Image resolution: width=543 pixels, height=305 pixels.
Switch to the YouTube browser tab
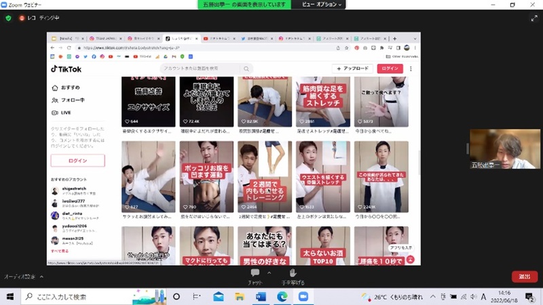pyautogui.click(x=219, y=39)
